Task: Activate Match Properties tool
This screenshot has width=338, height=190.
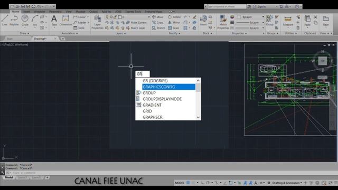Action: point(223,22)
